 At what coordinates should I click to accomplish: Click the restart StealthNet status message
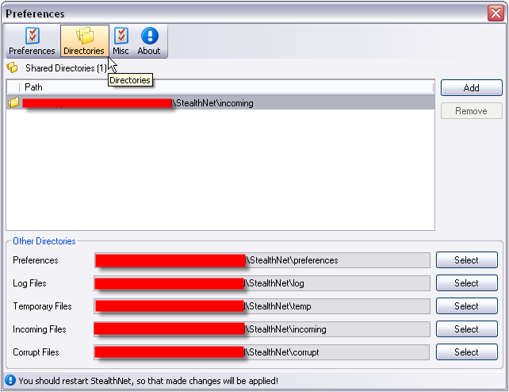(148, 381)
